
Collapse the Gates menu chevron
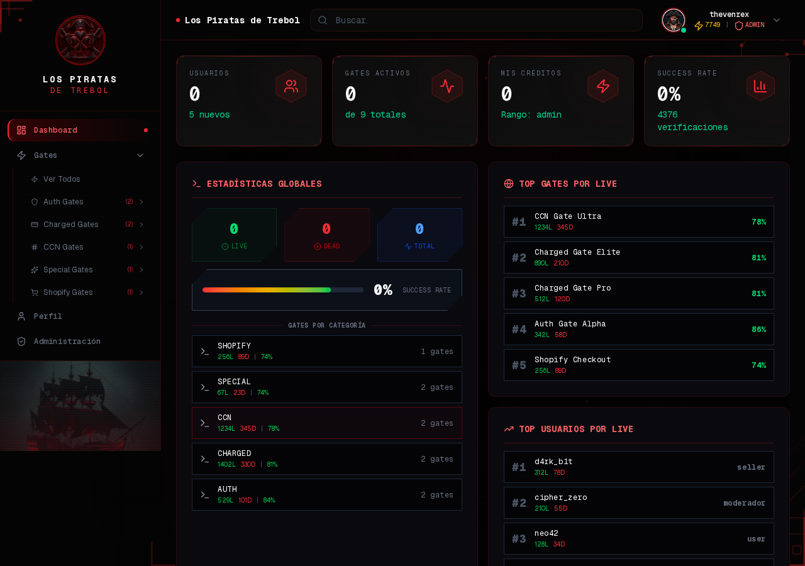(x=140, y=155)
